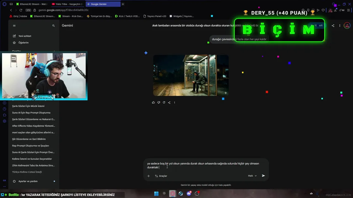
Task: Open chat 'After Effects Video Kaydetme'
Action: (33, 126)
